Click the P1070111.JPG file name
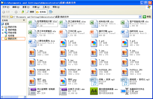 pos(136,70)
